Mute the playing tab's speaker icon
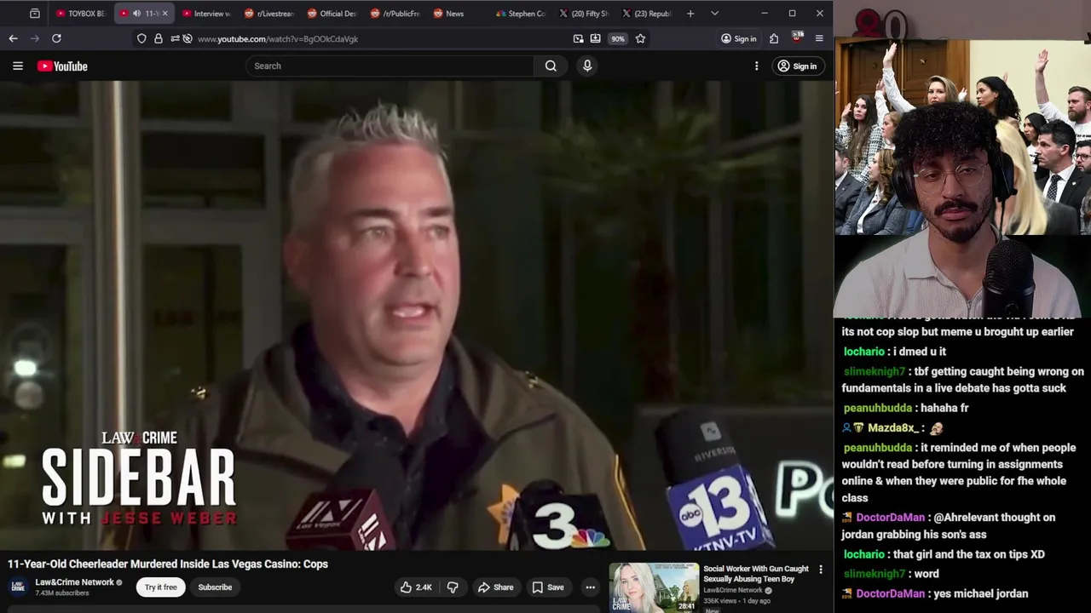 [136, 14]
